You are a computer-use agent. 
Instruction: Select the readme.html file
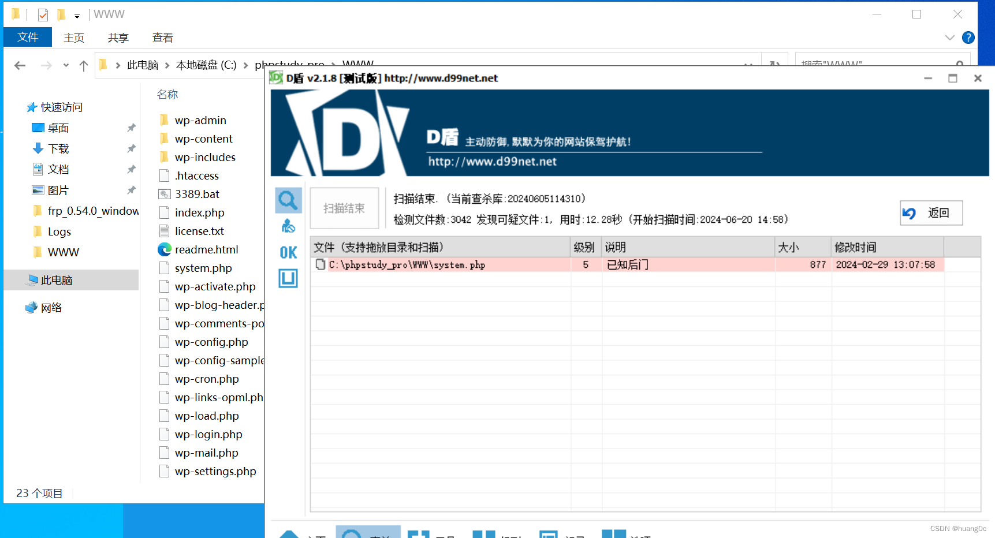[x=206, y=249]
